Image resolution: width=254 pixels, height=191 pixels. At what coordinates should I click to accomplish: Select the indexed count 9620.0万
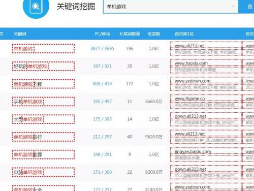coord(154,137)
